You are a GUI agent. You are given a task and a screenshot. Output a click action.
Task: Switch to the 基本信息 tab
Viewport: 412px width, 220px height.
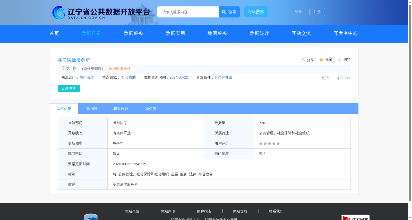point(64,109)
